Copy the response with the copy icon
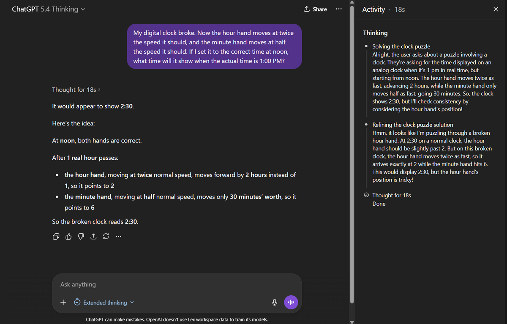 [56, 237]
